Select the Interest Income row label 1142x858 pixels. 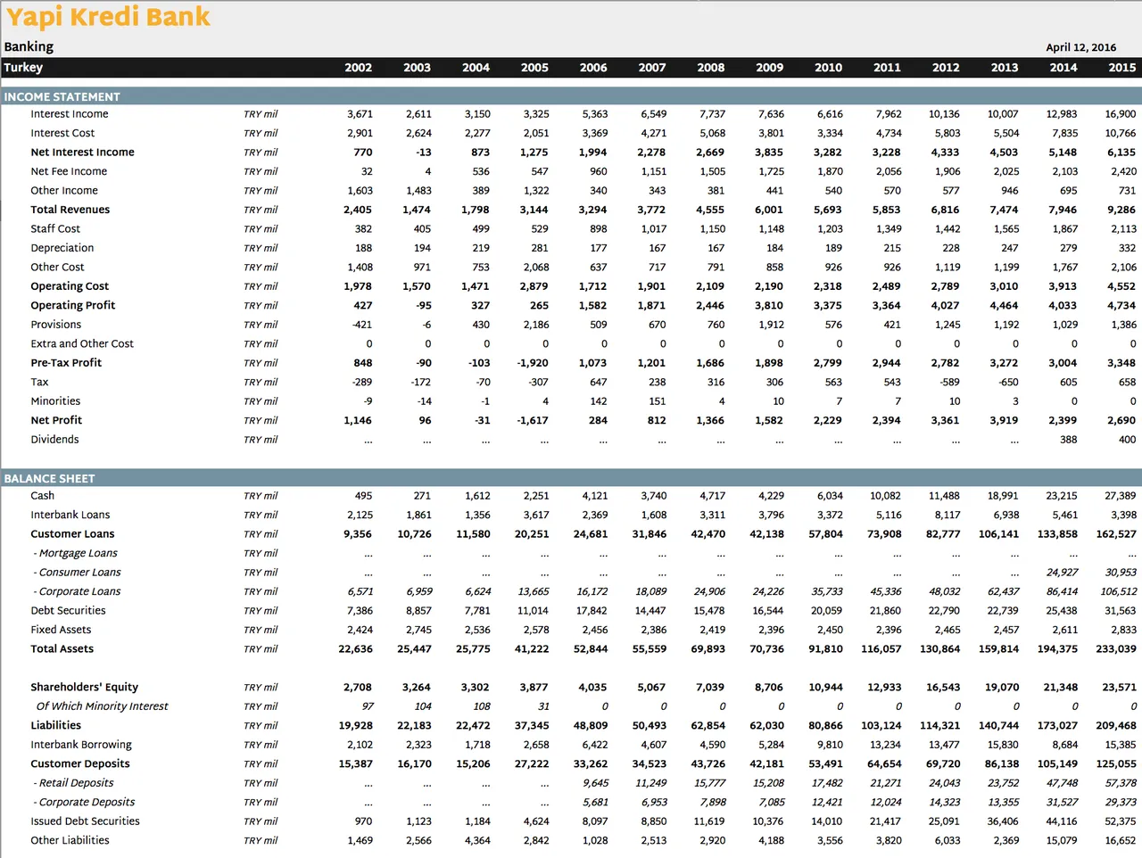point(70,114)
